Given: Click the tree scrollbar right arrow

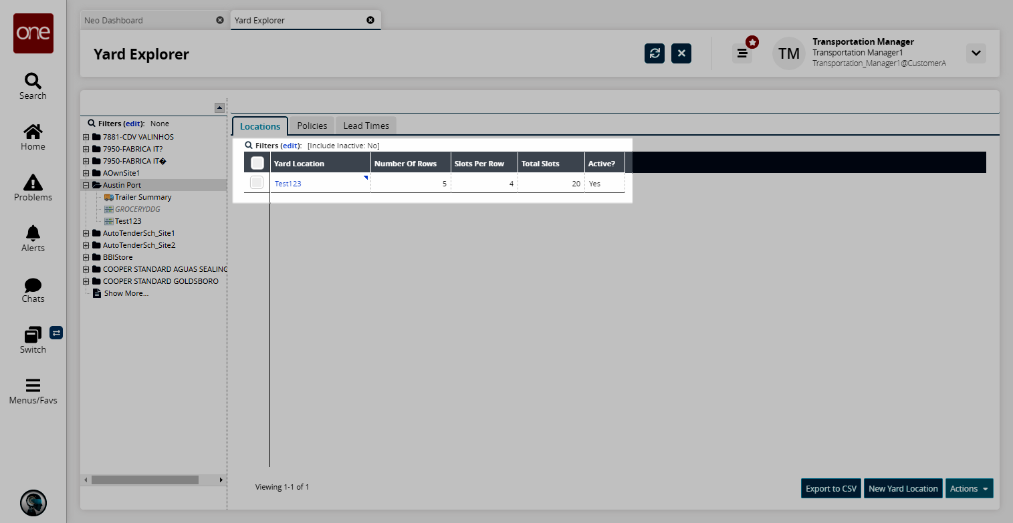Looking at the screenshot, I should click(221, 480).
